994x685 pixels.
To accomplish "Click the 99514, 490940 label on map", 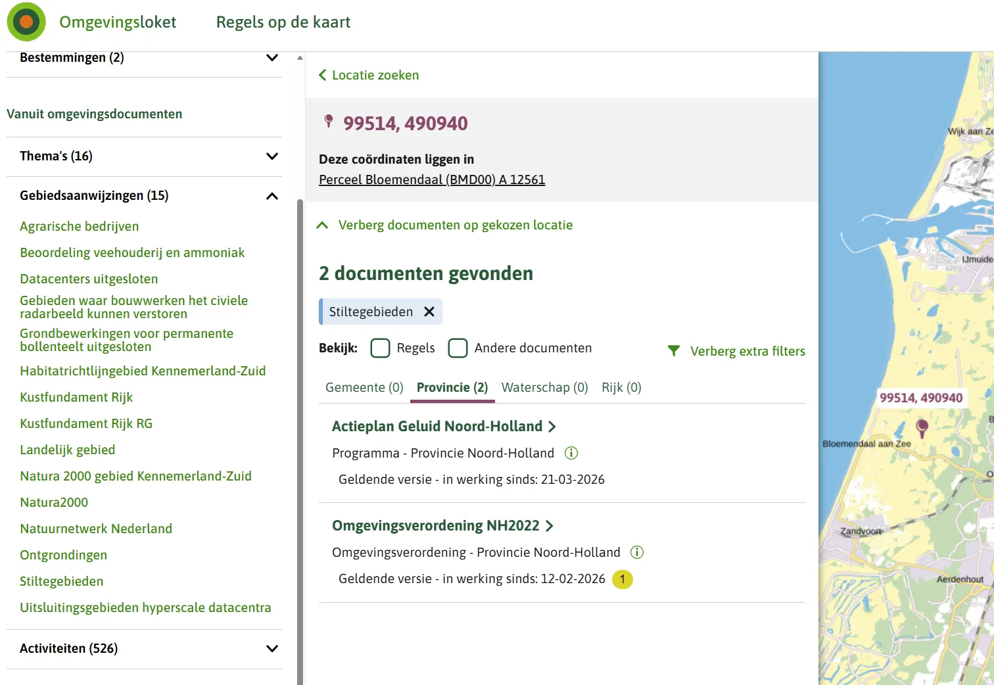I will (x=921, y=398).
